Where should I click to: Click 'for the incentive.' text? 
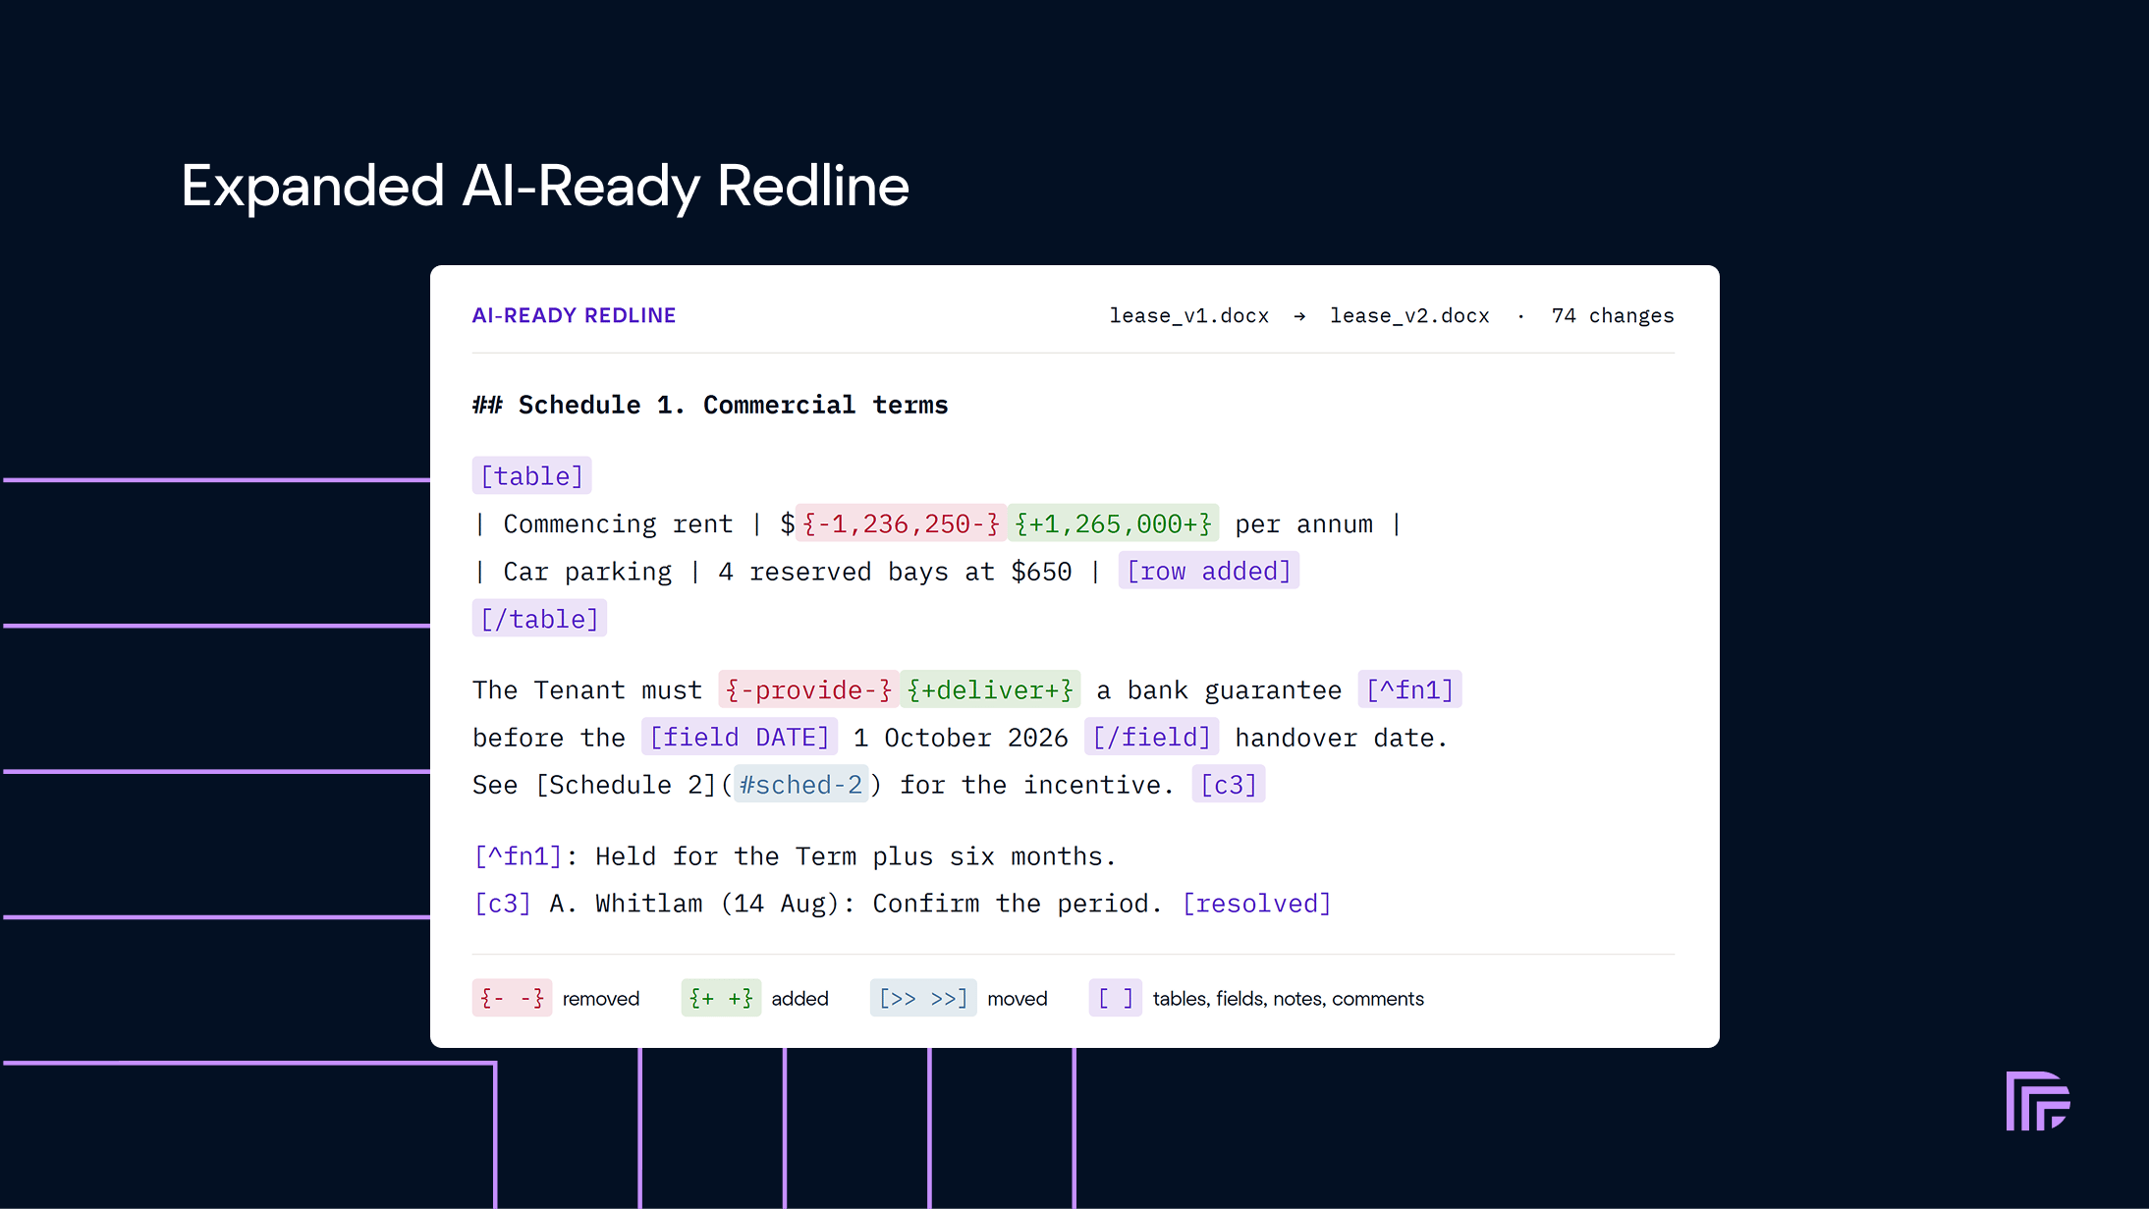pyautogui.click(x=1037, y=784)
